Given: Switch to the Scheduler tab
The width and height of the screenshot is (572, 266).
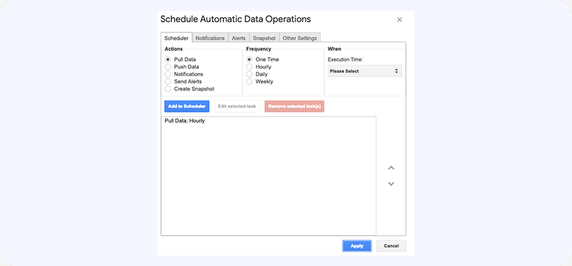Looking at the screenshot, I should pyautogui.click(x=176, y=38).
